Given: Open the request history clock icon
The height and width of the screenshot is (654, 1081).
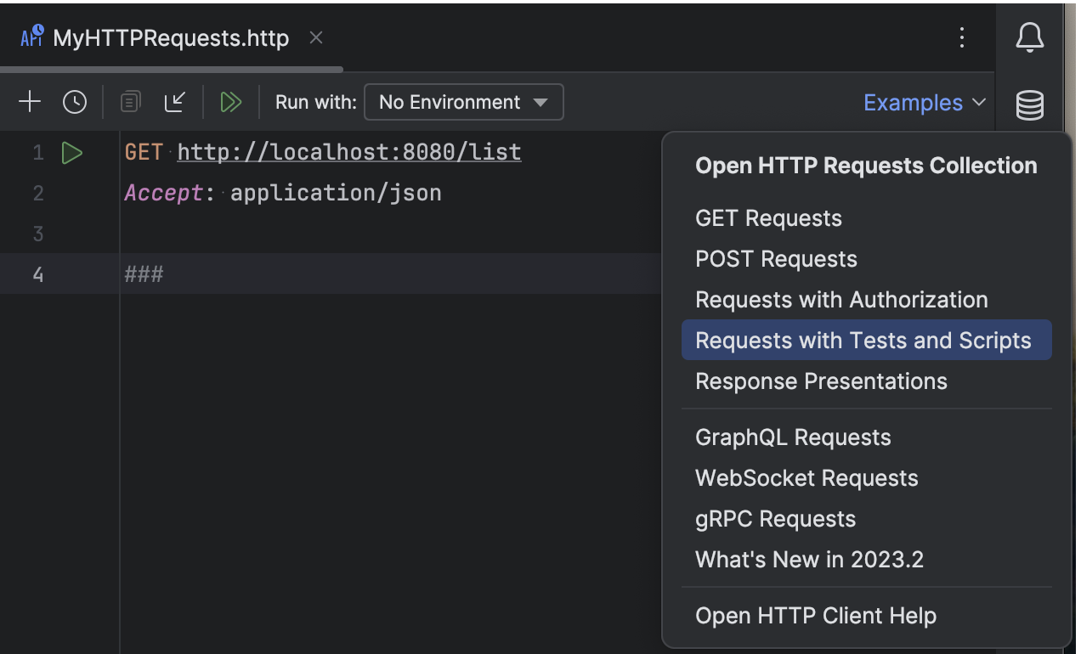Looking at the screenshot, I should (x=74, y=101).
